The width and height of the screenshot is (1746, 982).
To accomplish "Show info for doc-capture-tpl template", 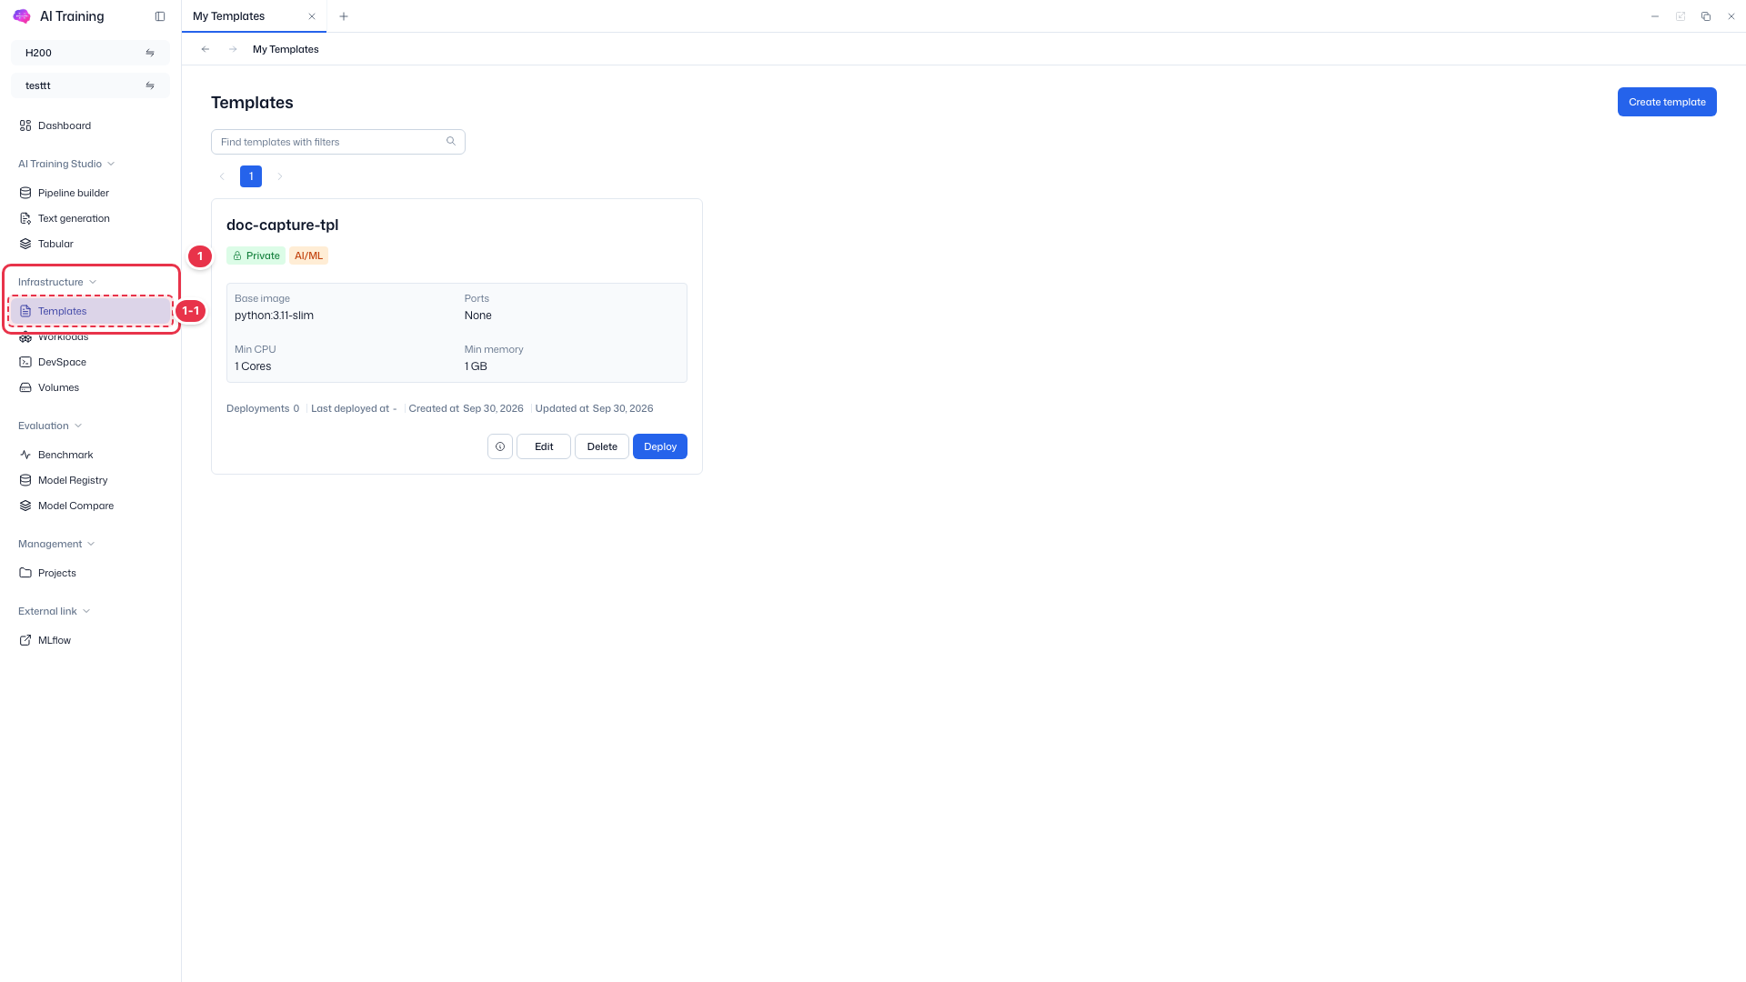I will (x=500, y=446).
